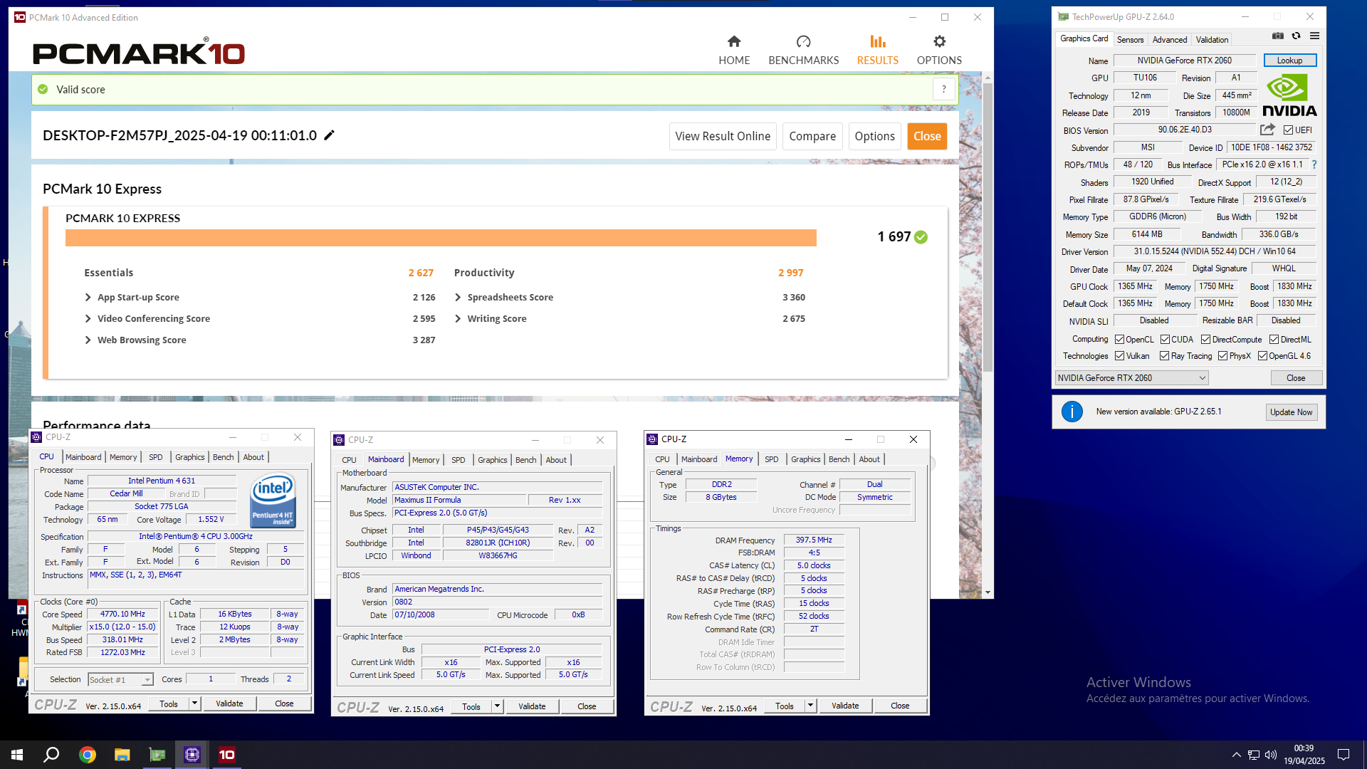Screen dimensions: 1367x769
Task: Click the RESULTS bar chart icon
Action: (878, 41)
